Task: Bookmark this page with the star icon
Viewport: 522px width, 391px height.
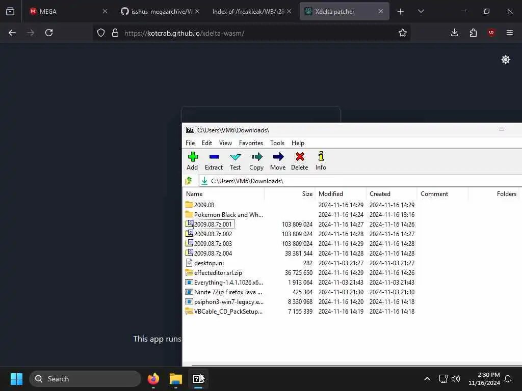Action: 403,33
